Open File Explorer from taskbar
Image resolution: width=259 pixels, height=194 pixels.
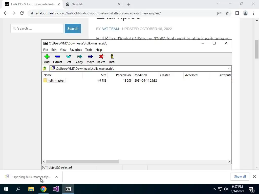31,189
